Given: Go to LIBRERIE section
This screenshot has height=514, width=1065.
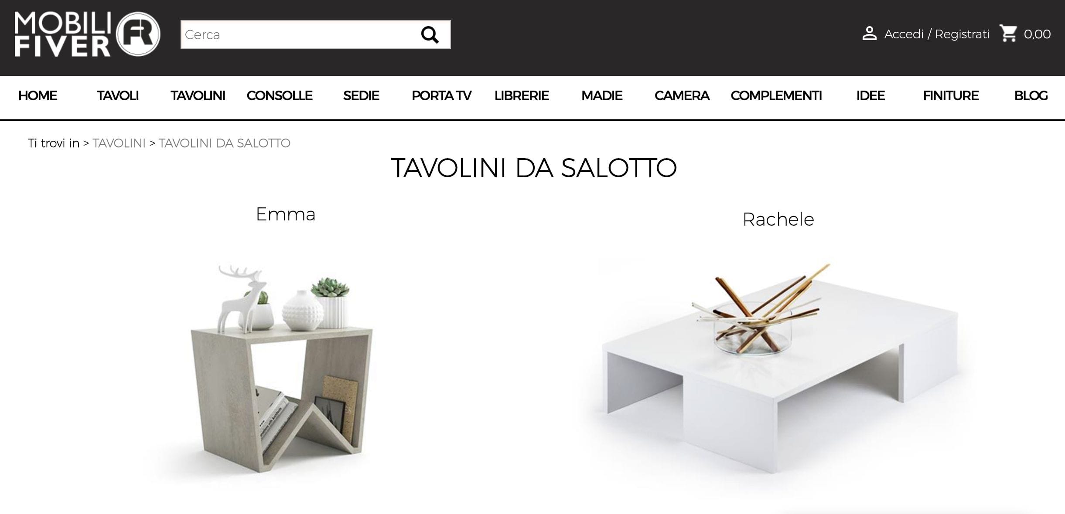Looking at the screenshot, I should 522,96.
